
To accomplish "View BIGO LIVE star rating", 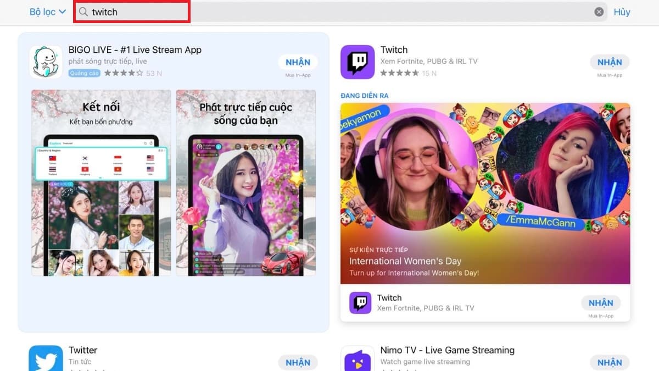I will point(124,73).
